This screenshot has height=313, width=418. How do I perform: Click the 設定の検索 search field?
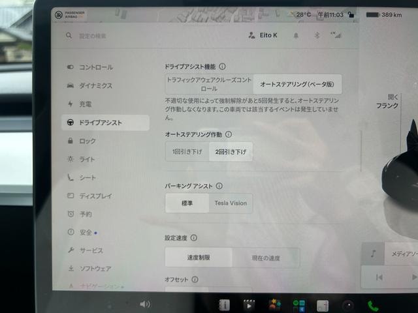[93, 36]
